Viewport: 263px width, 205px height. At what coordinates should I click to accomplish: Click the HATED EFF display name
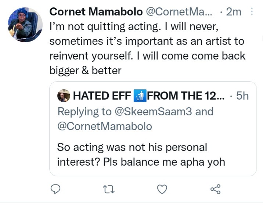point(102,96)
